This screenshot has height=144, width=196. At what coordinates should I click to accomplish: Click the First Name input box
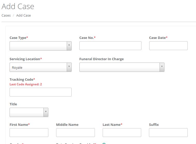(x=29, y=132)
